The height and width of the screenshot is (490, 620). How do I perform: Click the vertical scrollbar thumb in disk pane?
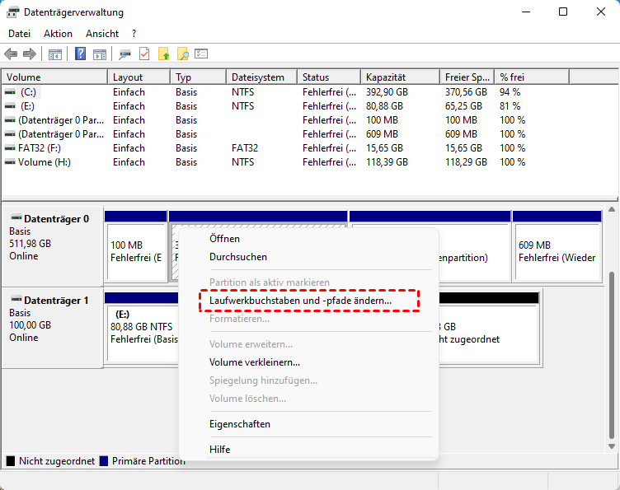pos(612,356)
